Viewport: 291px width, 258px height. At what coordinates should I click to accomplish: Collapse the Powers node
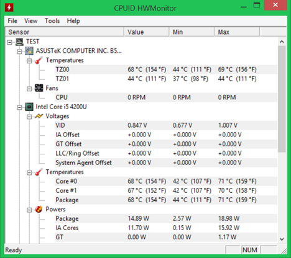[x=29, y=210]
